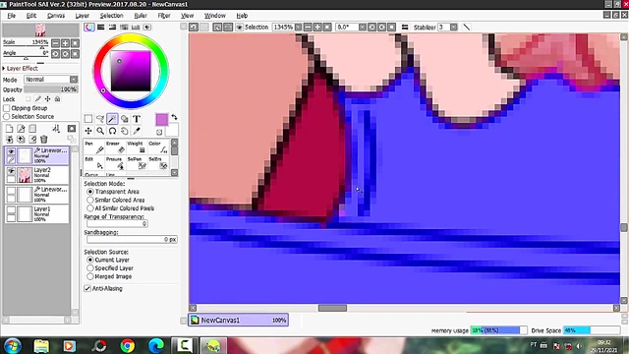Open Google Chrome from taskbar
629x354 pixels.
(128, 345)
